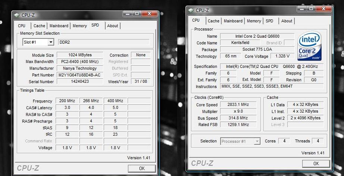Switch to CPU tab in left SPD window
This screenshot has height=176, width=344.
(22, 26)
